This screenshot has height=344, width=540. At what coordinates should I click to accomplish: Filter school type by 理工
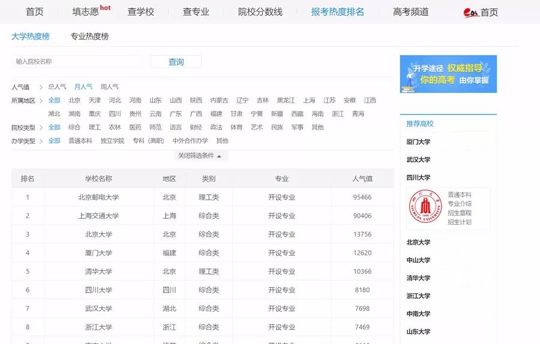(95, 127)
